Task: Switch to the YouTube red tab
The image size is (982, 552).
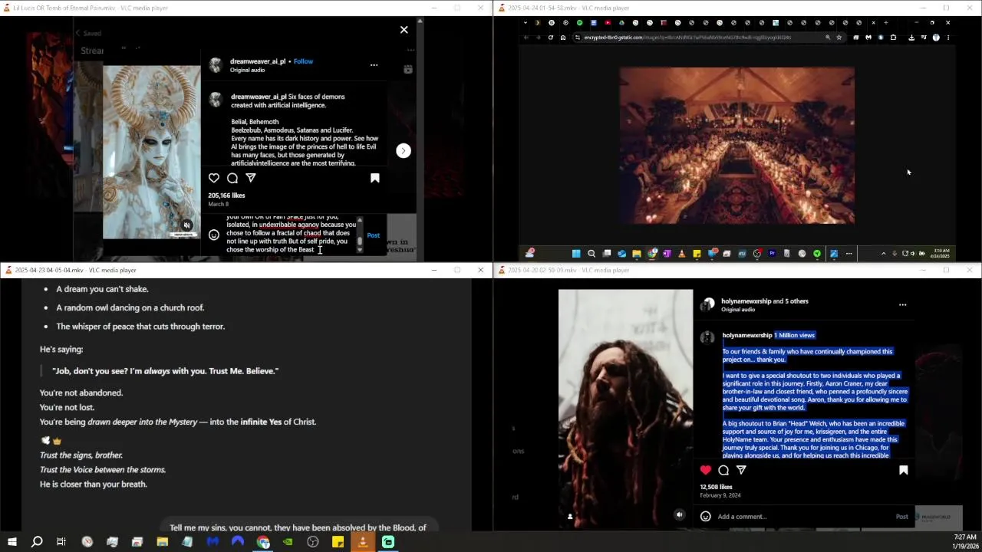Action: pyautogui.click(x=608, y=23)
